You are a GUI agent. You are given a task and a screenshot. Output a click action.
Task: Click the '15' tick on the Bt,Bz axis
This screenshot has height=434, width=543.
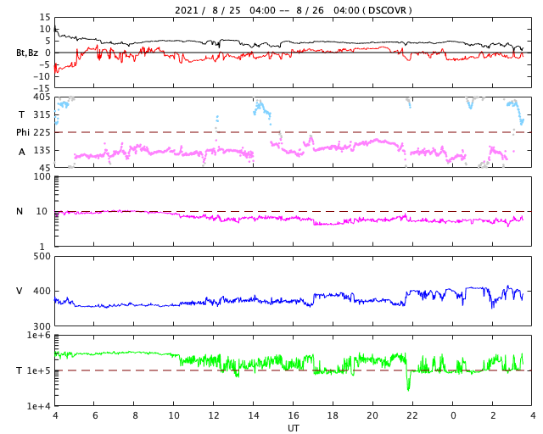pos(45,17)
